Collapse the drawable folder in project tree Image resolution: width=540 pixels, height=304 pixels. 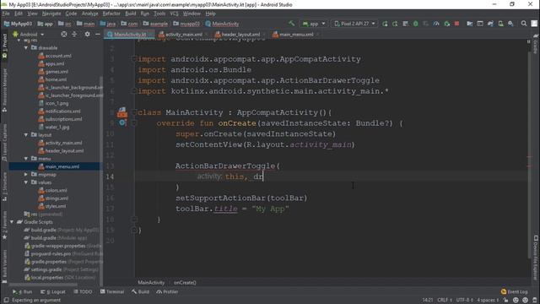pos(26,48)
